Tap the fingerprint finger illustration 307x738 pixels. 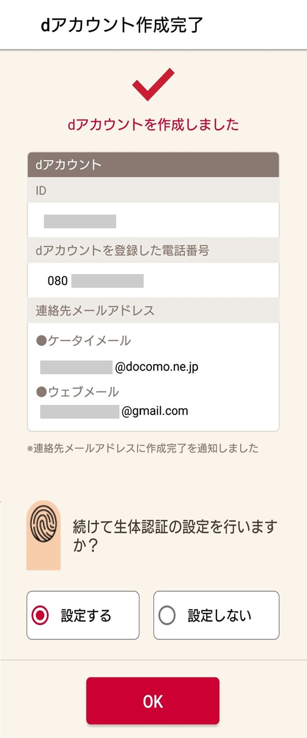tap(43, 535)
